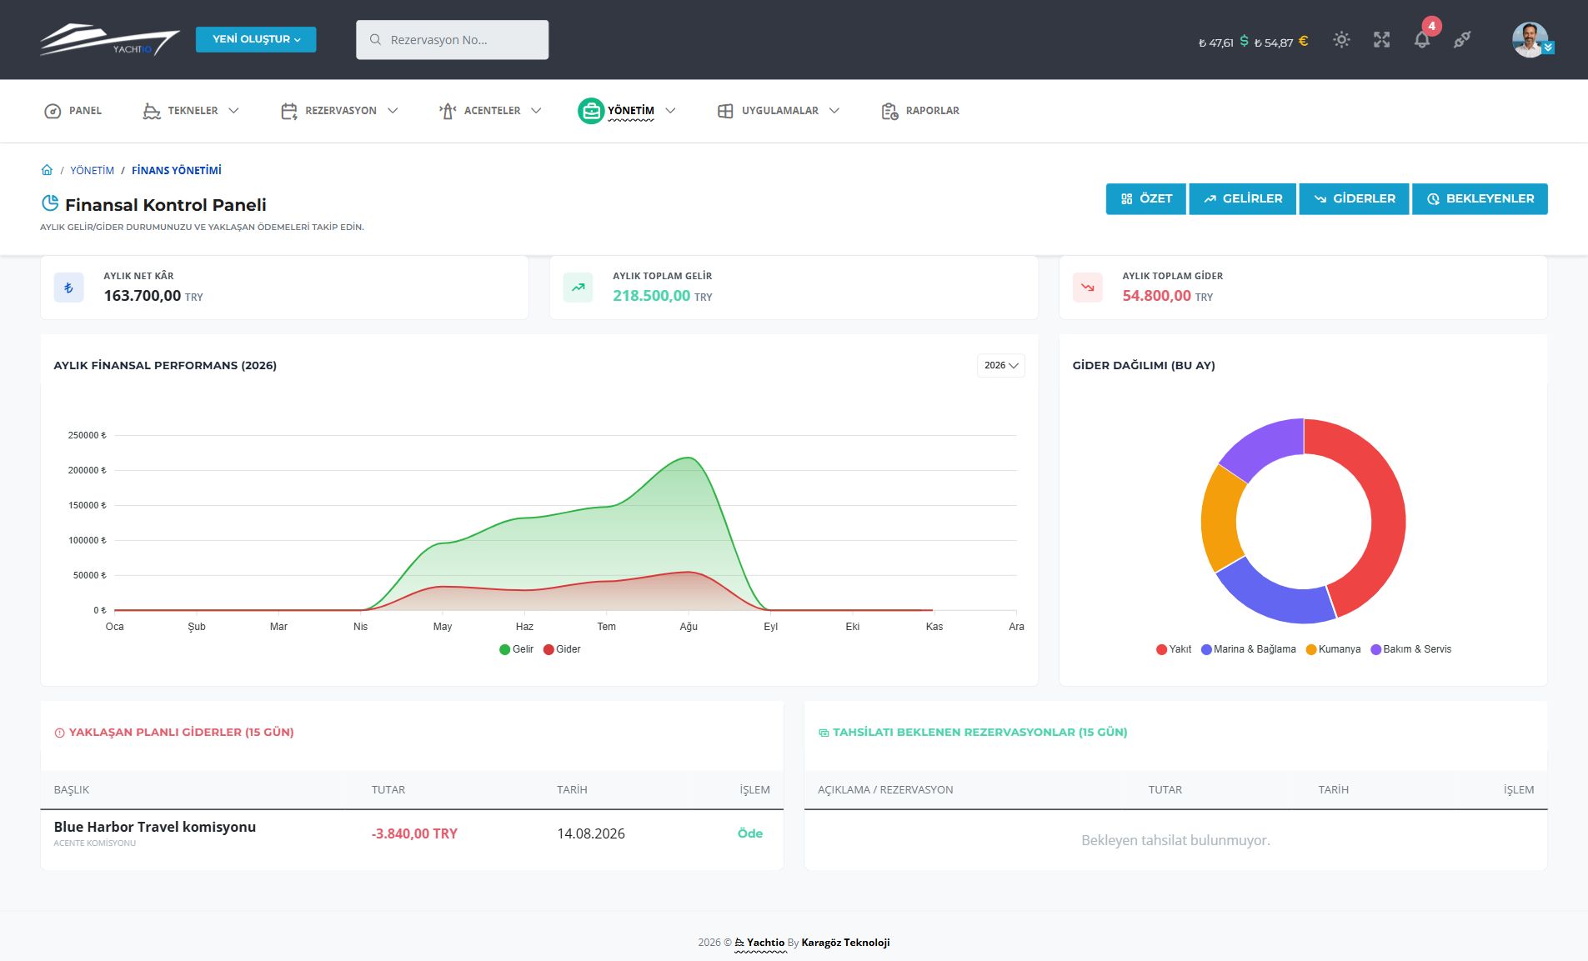Click the Yönetim breadcrumb link

coord(92,170)
